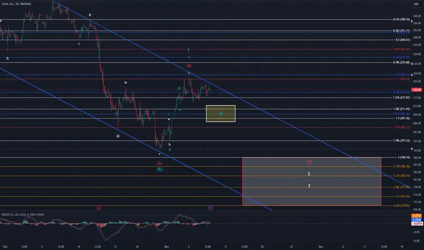Open the USD currency selector
The width and height of the screenshot is (424, 250).
(416, 4)
